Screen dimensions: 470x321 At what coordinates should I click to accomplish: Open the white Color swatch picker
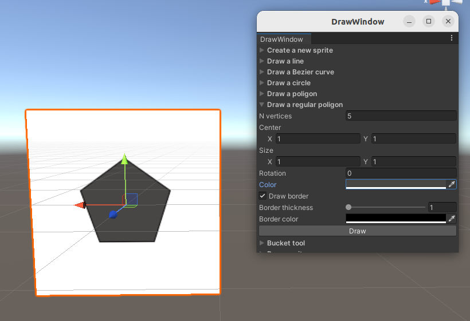(396, 184)
